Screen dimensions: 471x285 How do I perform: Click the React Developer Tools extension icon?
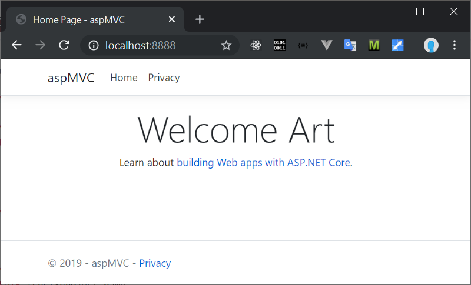pos(256,45)
